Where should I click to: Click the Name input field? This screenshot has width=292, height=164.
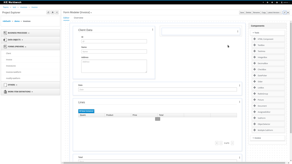coord(114,52)
